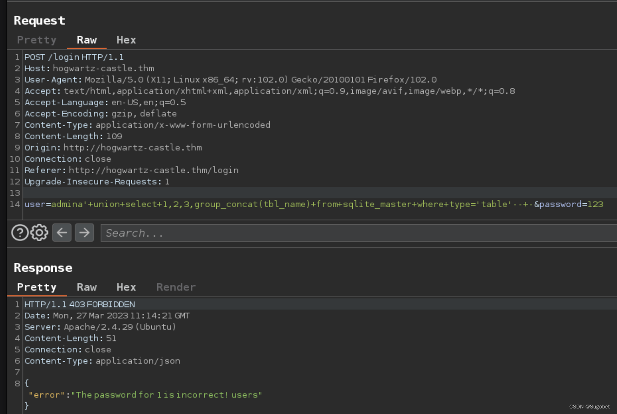
Task: Switch Response view to Hex tab
Action: click(126, 287)
